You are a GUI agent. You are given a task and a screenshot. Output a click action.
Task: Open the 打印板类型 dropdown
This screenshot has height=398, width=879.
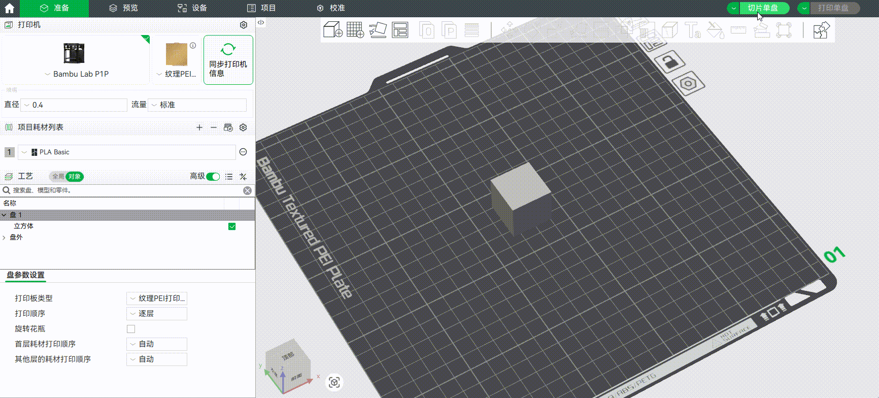point(157,298)
